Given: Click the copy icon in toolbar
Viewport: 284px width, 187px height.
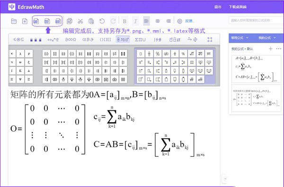Looking at the screenshot, I should tap(70, 21).
